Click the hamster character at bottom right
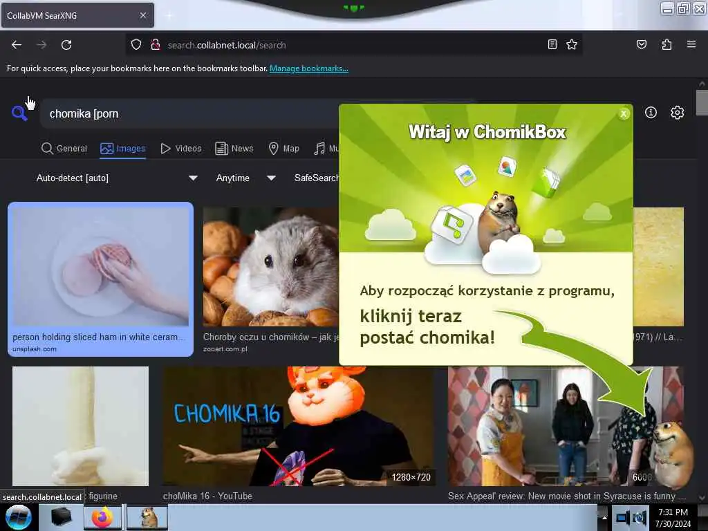Image resolution: width=708 pixels, height=531 pixels. pos(673,454)
